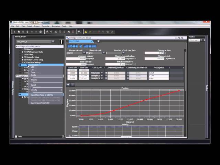Click the first blue cam profile toolbar icon
The width and height of the screenshot is (220, 165).
69,46
